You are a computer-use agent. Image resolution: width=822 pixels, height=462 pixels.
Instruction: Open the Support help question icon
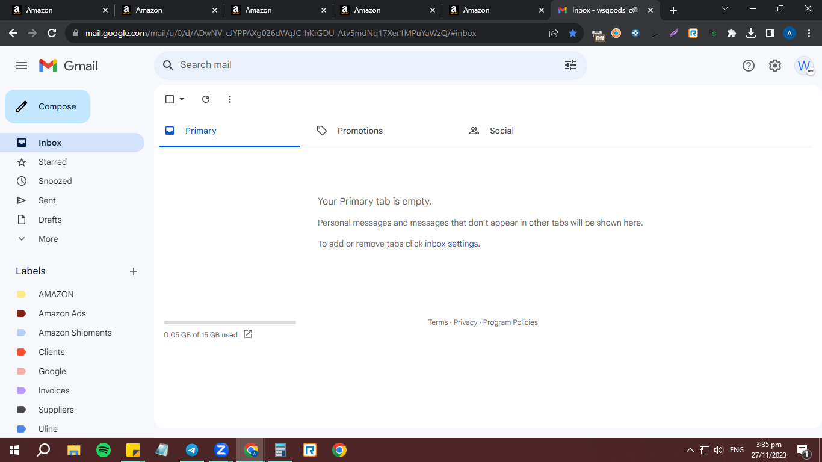[x=749, y=66]
